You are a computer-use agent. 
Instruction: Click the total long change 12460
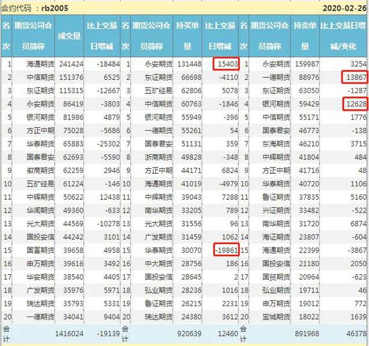point(228,334)
